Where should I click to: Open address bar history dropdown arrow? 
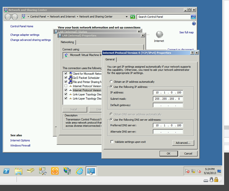point(127,17)
